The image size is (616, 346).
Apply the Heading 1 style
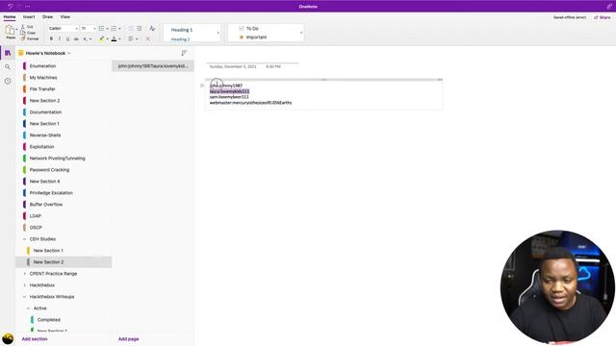point(182,30)
